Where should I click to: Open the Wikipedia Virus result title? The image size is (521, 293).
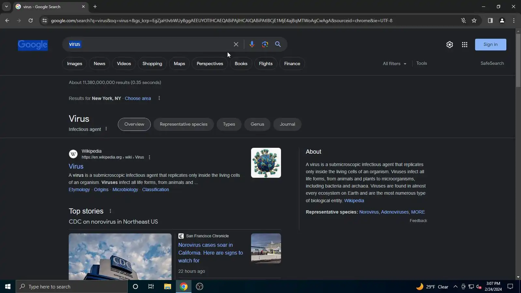pos(76,166)
